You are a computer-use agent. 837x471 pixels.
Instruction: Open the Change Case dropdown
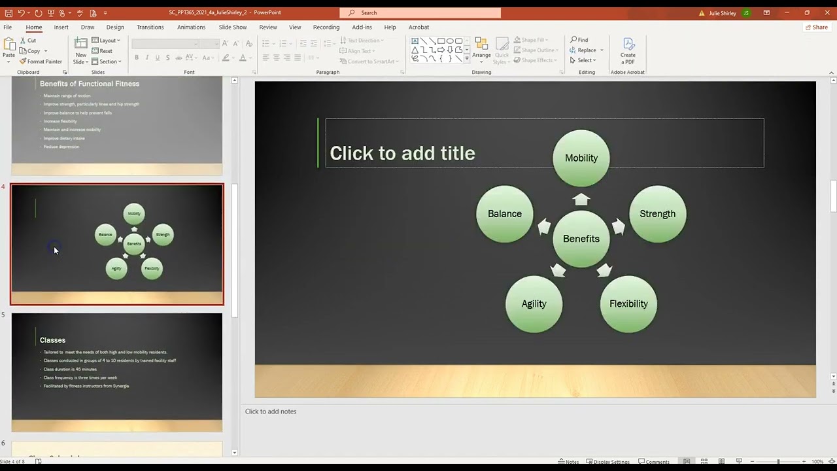[207, 58]
